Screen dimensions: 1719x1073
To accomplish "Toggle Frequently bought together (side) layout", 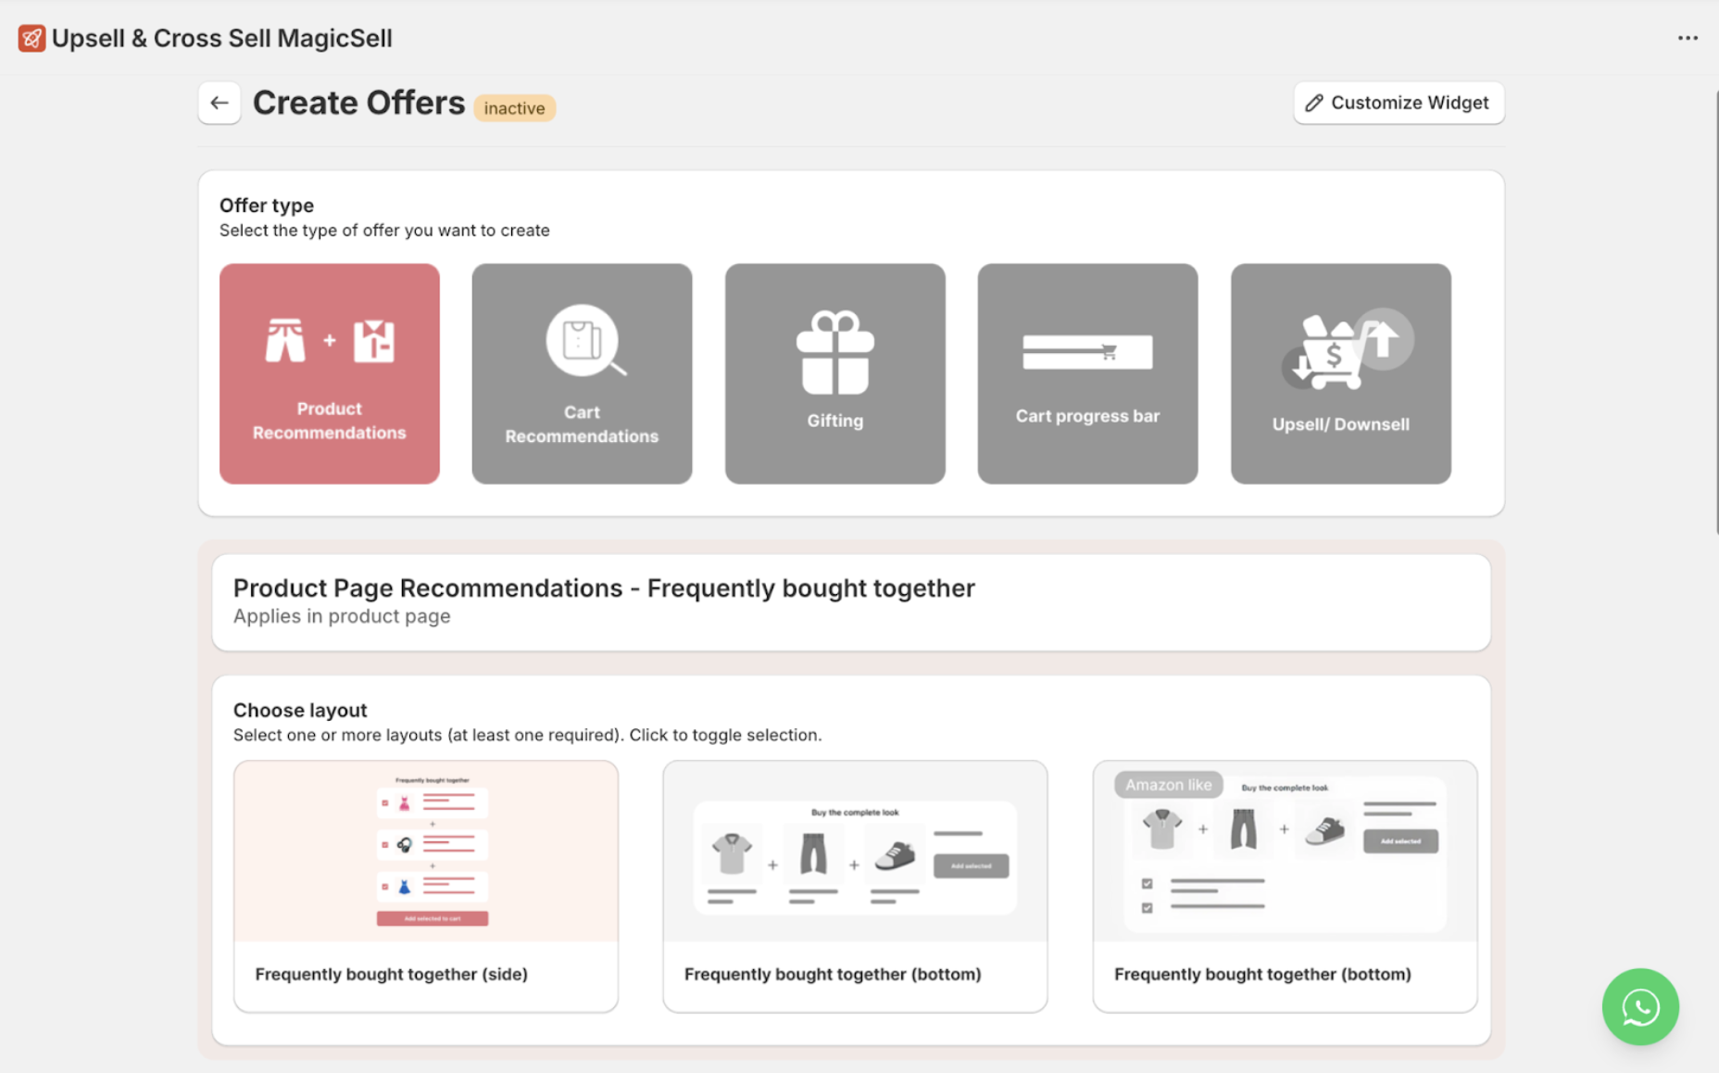I will 426,886.
